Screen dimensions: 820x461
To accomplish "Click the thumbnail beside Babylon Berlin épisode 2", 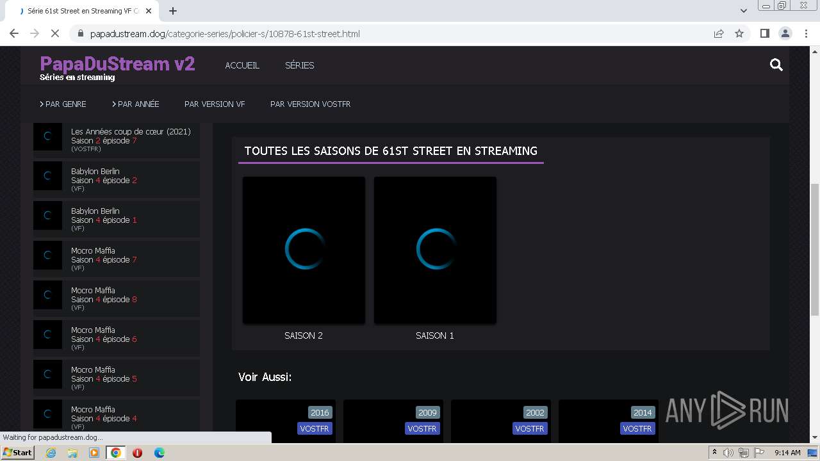I will click(x=47, y=176).
